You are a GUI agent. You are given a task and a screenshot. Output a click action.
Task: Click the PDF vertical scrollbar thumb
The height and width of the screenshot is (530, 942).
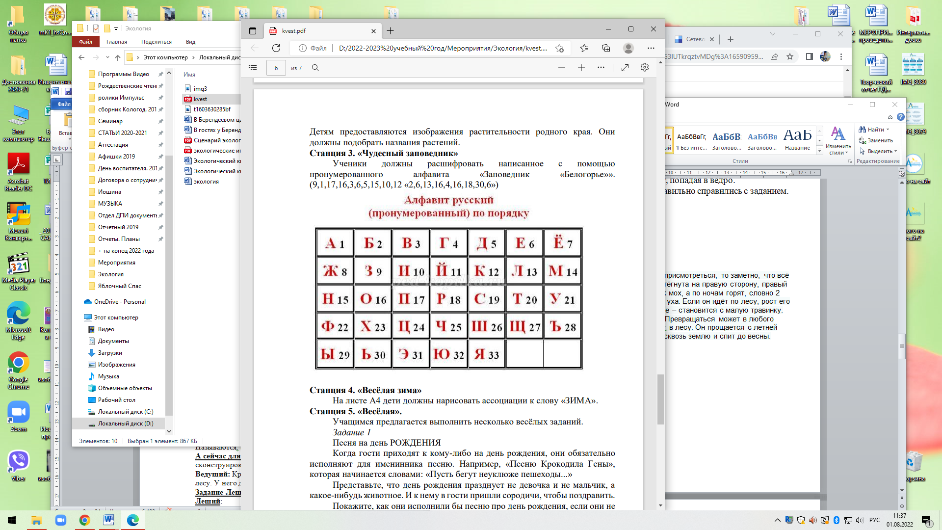(660, 399)
